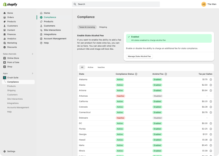Open The Man account menu
219x156 pixels.
(209, 4)
